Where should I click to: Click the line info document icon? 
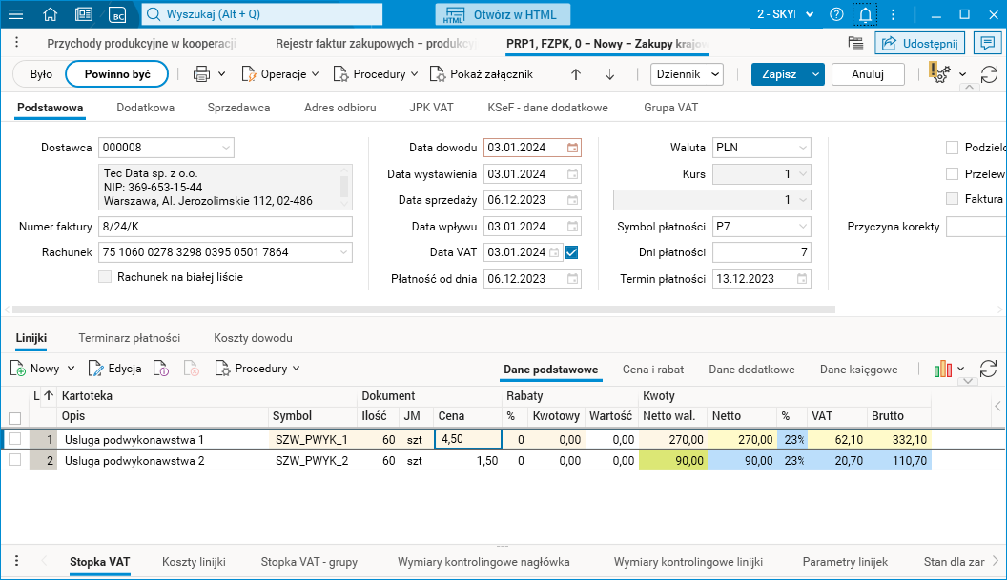(x=160, y=369)
